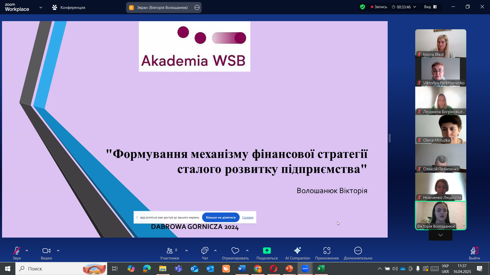Click the gallery panel resize divider handle

click(390, 138)
